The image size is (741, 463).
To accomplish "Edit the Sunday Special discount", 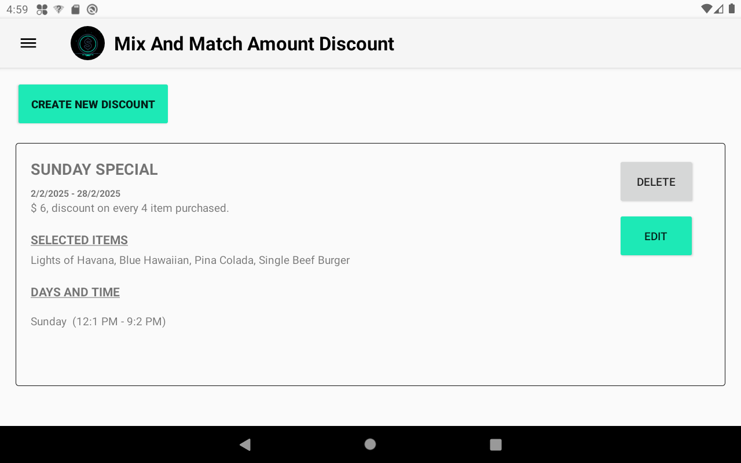I will click(x=656, y=236).
